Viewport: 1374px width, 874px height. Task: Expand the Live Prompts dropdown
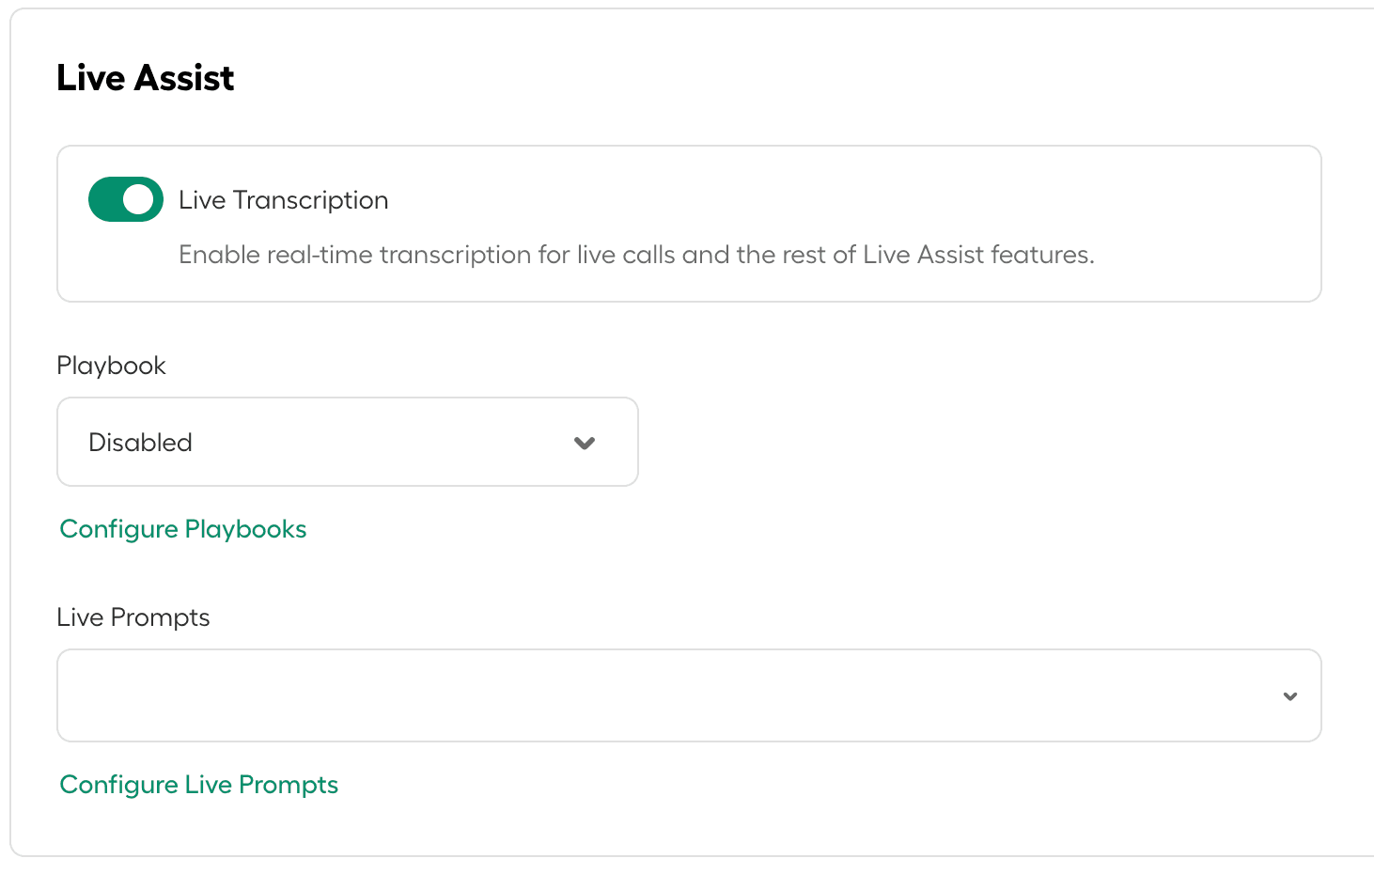(688, 695)
